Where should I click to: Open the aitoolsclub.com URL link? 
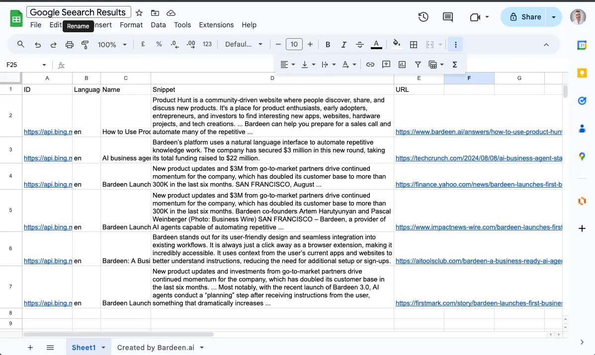(479, 261)
